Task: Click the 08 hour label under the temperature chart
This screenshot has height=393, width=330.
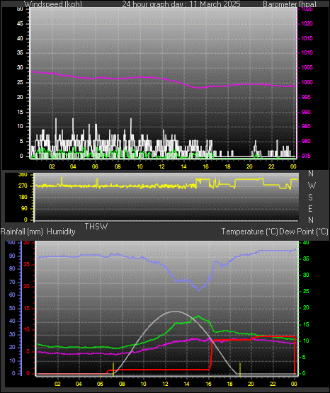Action: click(x=122, y=384)
